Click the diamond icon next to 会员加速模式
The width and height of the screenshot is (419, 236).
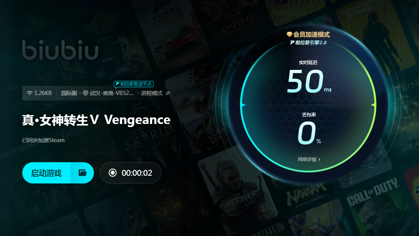point(289,34)
